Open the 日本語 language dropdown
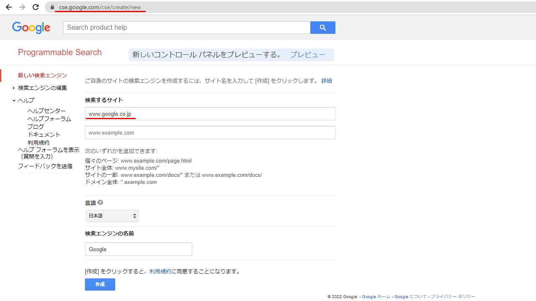536x301 pixels. click(x=112, y=216)
